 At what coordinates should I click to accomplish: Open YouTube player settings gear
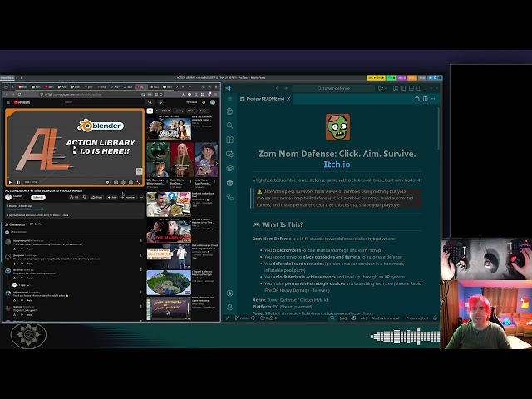124,182
